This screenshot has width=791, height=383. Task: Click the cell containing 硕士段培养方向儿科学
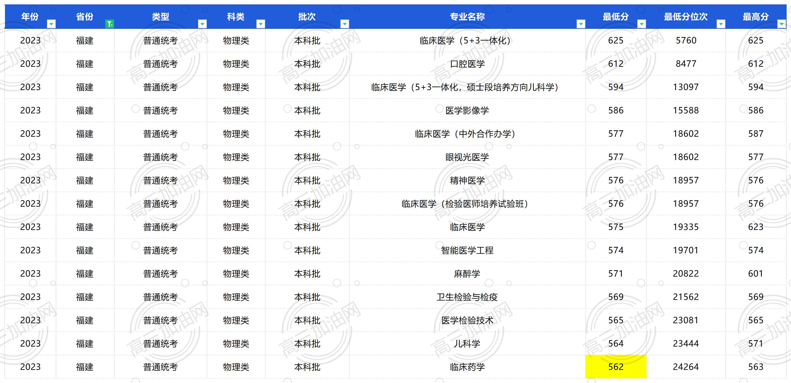click(467, 87)
